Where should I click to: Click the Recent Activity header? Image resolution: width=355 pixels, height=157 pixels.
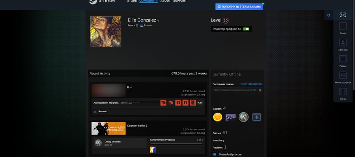pyautogui.click(x=100, y=73)
